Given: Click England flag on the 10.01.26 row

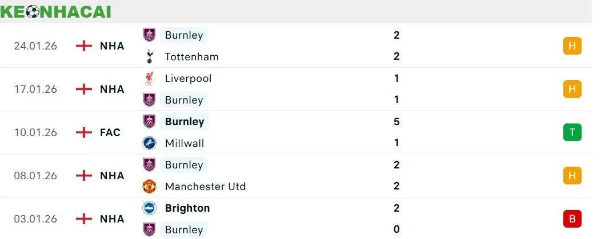Looking at the screenshot, I should point(84,133).
